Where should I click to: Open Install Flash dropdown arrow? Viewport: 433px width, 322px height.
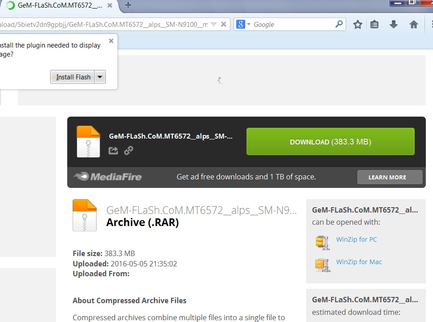tap(100, 77)
